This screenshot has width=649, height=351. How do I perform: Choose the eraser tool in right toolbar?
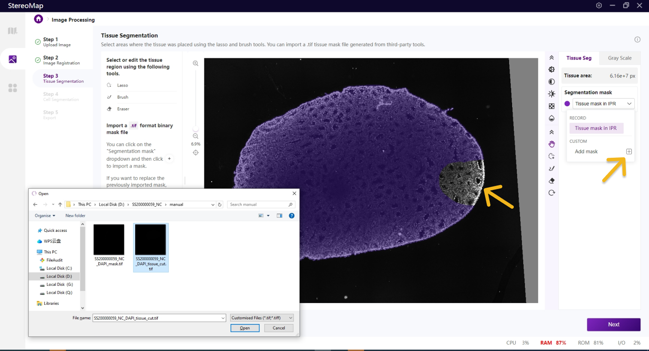pyautogui.click(x=552, y=180)
